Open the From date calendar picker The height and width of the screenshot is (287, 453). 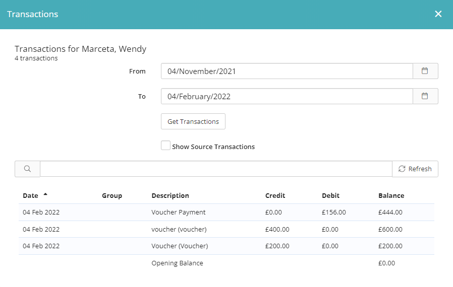pos(425,71)
